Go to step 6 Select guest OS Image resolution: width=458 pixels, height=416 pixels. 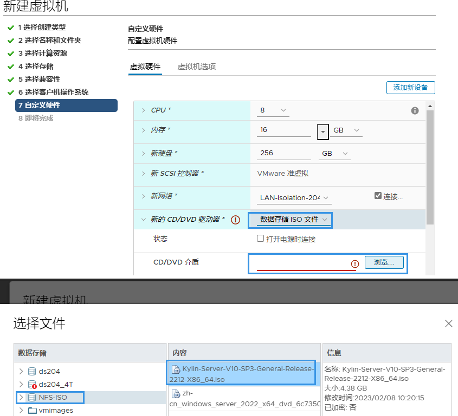[x=54, y=93]
